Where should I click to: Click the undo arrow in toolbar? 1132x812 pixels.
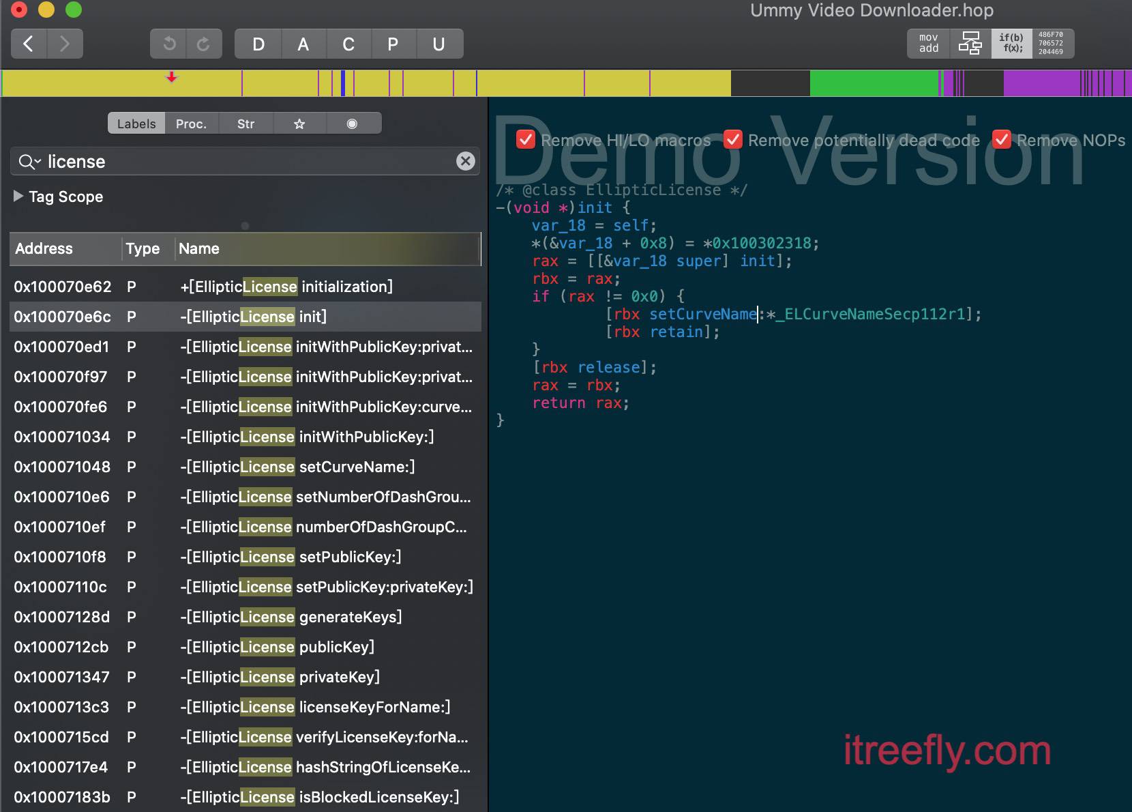point(168,44)
